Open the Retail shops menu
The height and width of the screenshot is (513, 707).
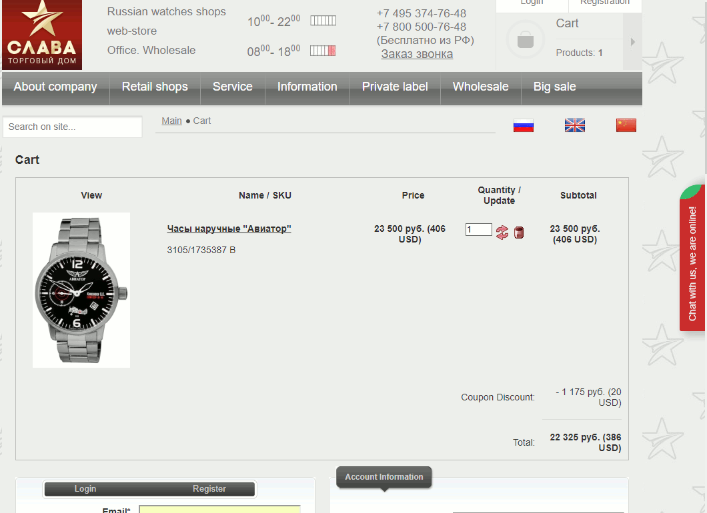tap(155, 87)
